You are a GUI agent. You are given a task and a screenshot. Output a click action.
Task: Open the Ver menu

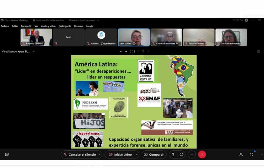click(x=36, y=26)
